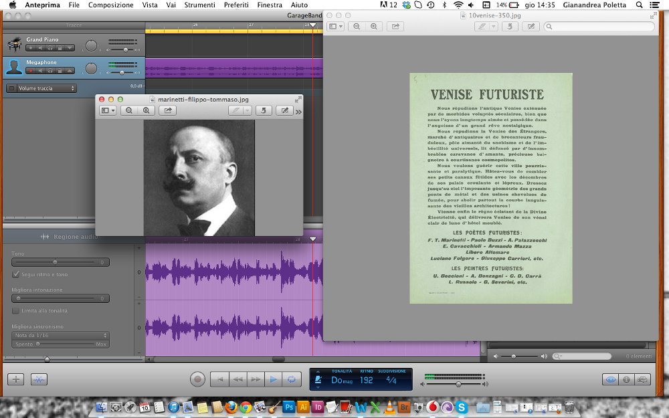This screenshot has width=669, height=418.
Task: Click the play button in transport
Action: pyautogui.click(x=273, y=379)
